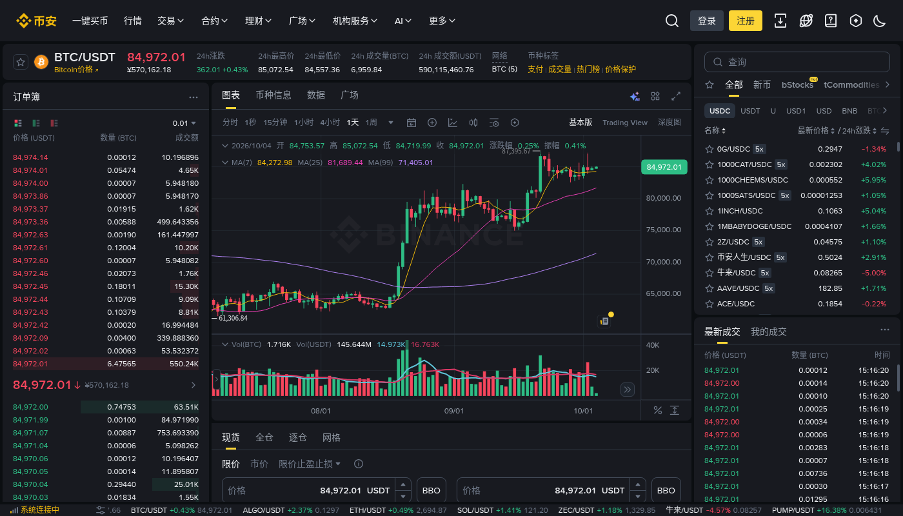The height and width of the screenshot is (516, 903).
Task: Increase left price field stepper up
Action: (x=403, y=484)
